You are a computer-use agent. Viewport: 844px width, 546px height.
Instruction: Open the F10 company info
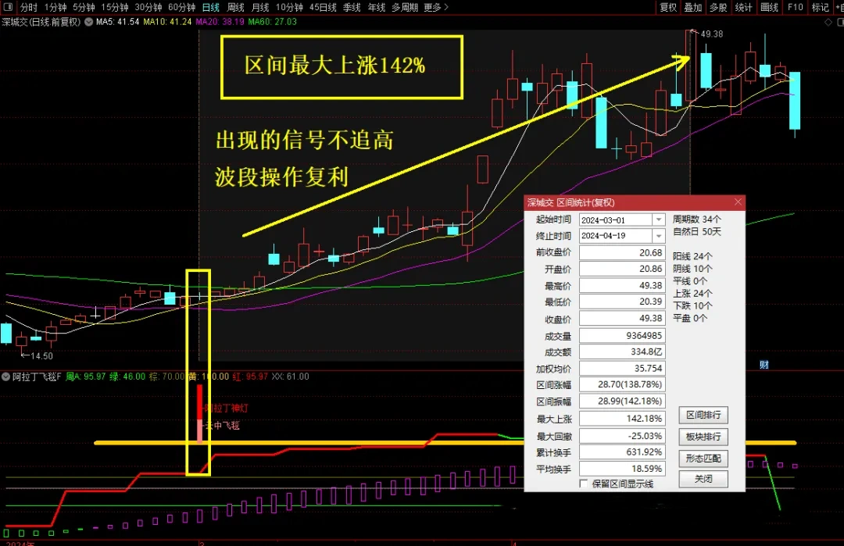click(x=795, y=7)
